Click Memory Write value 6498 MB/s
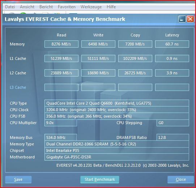Image resolution: width=196 pixels, height=188 pixels. [98, 44]
